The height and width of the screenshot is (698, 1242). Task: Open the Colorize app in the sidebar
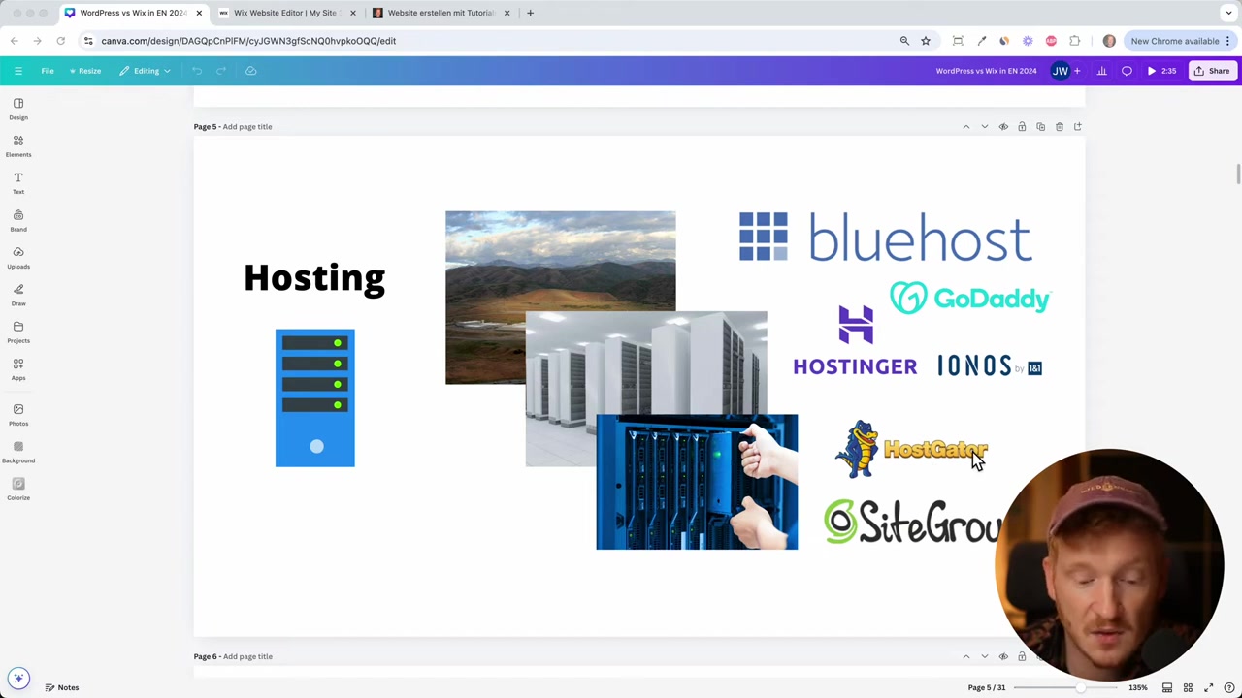(x=18, y=489)
